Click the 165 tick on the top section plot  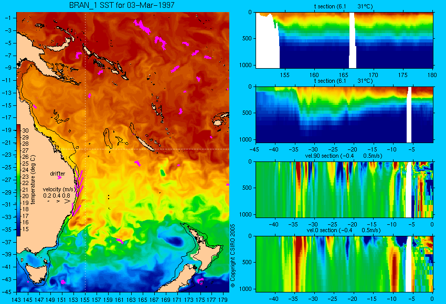[x=344, y=75]
